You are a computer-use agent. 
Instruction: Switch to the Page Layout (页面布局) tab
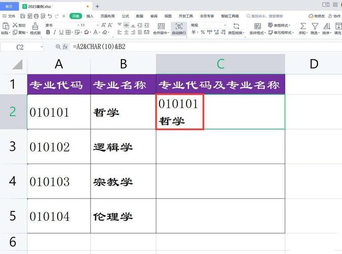[108, 16]
